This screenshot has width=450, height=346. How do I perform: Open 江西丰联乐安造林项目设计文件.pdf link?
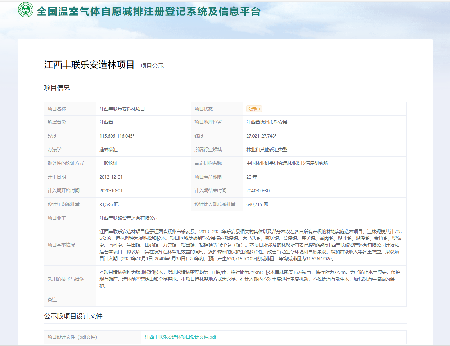[180, 337]
